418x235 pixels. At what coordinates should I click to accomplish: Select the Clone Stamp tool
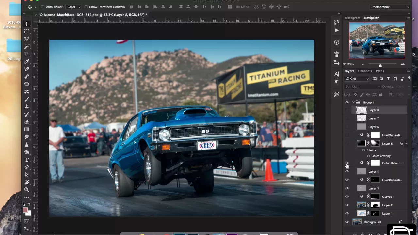click(x=27, y=107)
